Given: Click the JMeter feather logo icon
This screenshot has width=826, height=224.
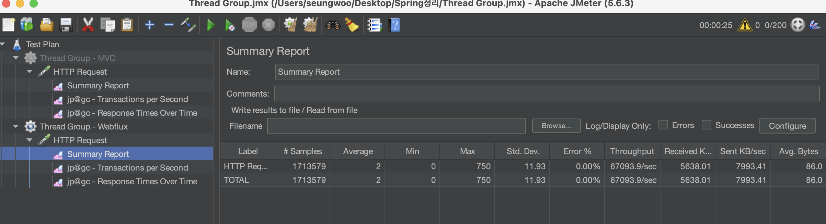Looking at the screenshot, I should pyautogui.click(x=815, y=25).
